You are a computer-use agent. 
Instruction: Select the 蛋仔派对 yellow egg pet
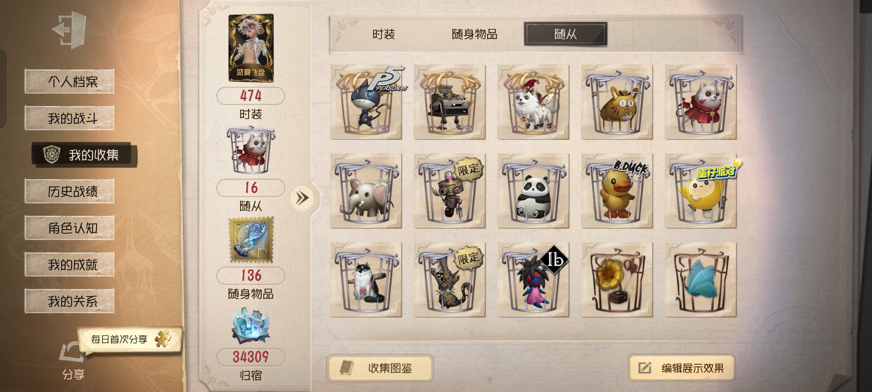tap(701, 191)
